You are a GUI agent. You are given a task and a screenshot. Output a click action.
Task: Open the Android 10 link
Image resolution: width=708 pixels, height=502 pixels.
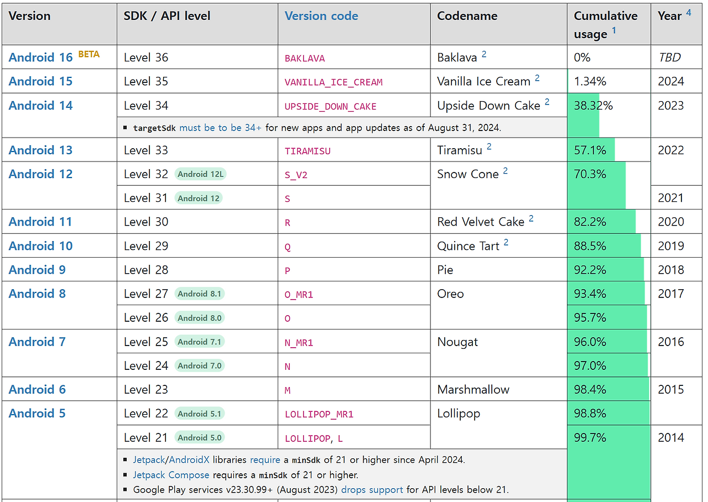point(40,246)
